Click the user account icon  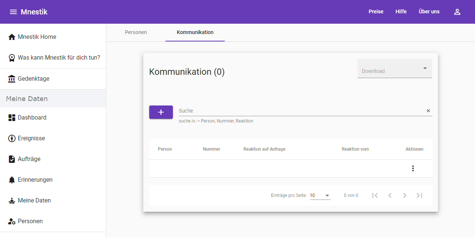coord(457,12)
